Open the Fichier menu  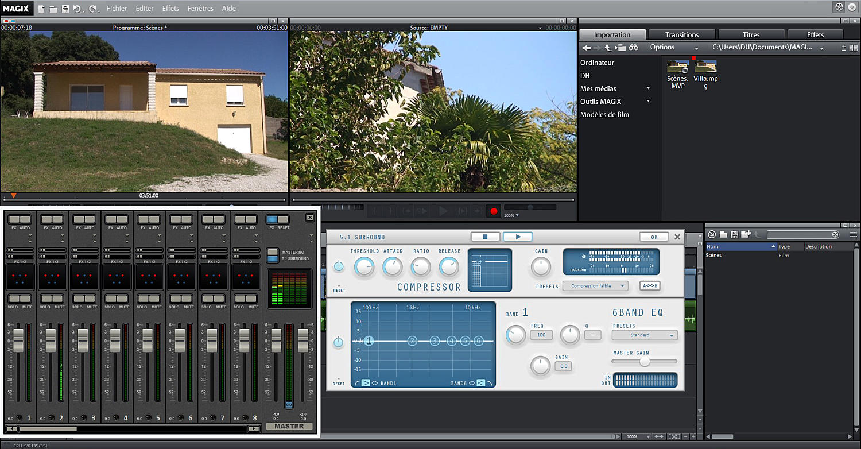pos(117,9)
